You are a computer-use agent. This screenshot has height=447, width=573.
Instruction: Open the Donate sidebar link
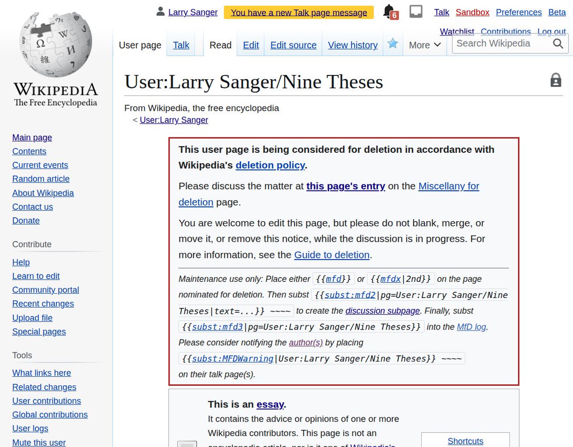pos(26,221)
